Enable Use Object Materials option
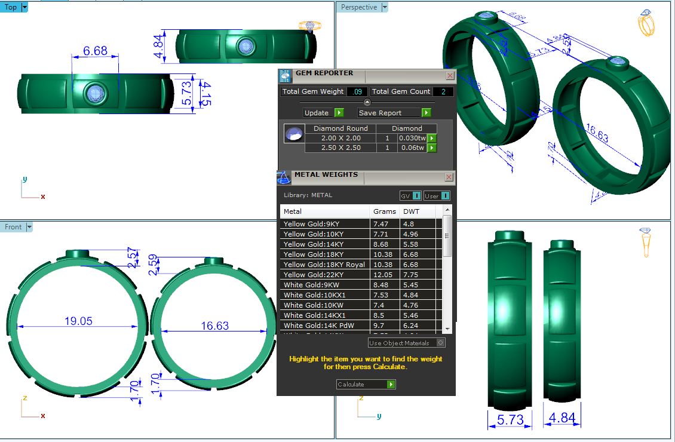The height and width of the screenshot is (442, 675). 440,343
